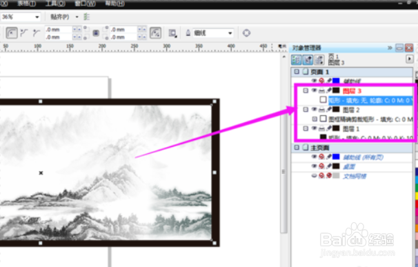Select the 桌面 layer name
The width and height of the screenshot is (418, 267).
[349, 167]
